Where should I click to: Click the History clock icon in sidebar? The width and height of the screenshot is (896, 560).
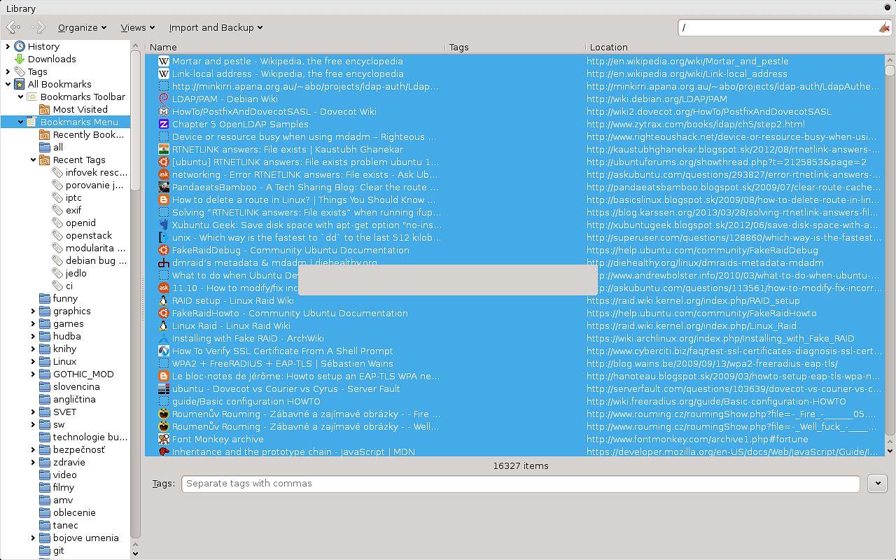[20, 46]
